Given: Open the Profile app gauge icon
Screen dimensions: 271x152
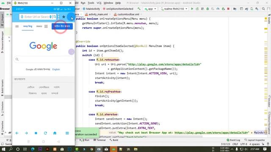Looking at the screenshot, I should point(218,8).
